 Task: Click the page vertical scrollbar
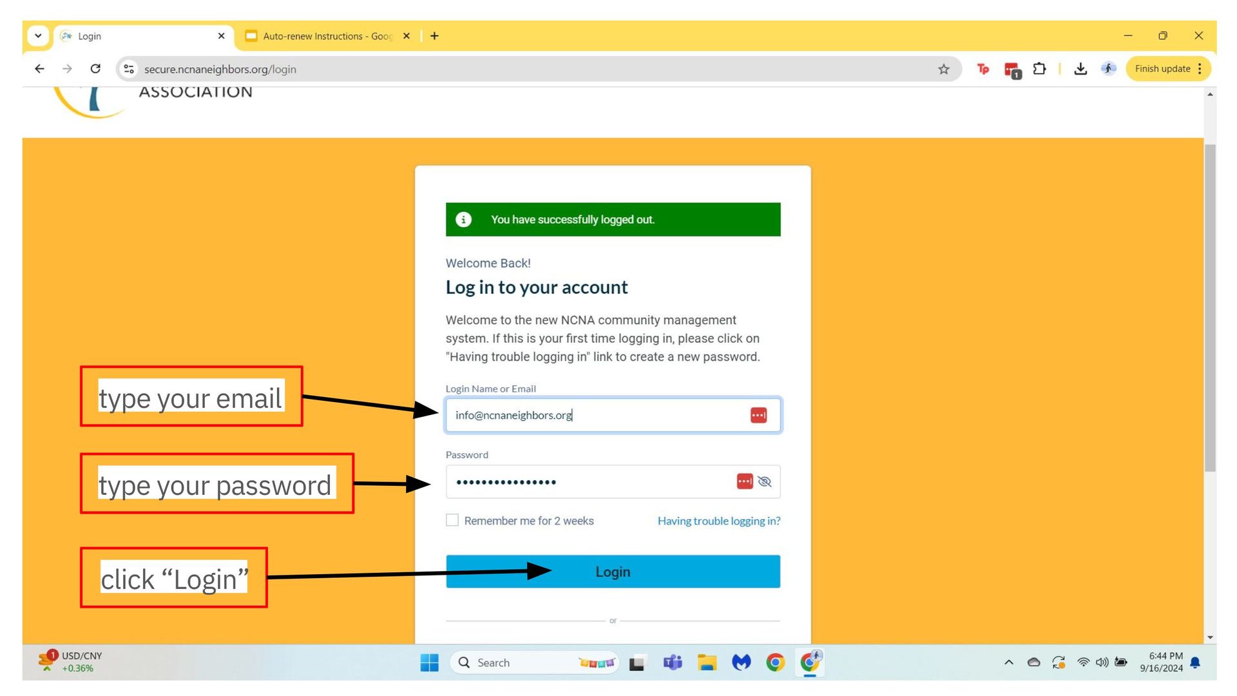(x=1210, y=308)
